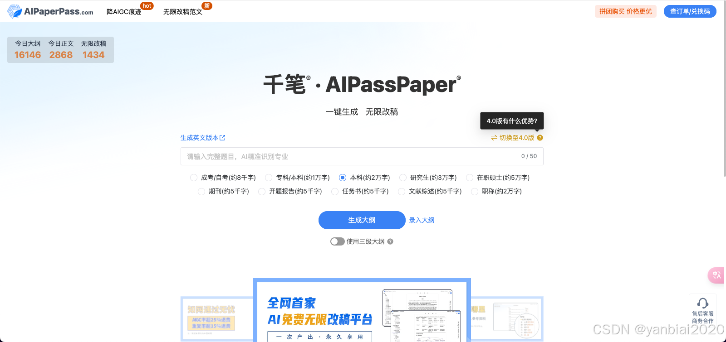Click 查订单/兑换码 button

tap(690, 11)
